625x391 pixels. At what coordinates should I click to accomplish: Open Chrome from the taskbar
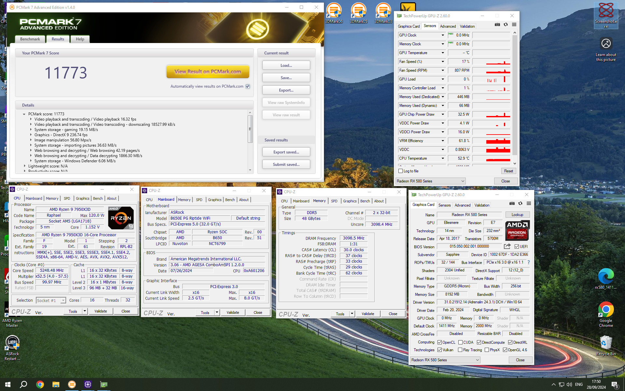(40, 384)
